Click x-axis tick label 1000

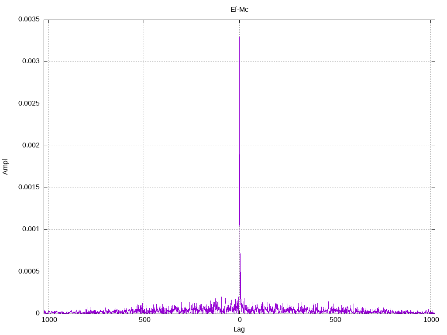coord(431,320)
